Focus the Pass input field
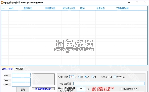The image size is (149, 92). coord(21,80)
